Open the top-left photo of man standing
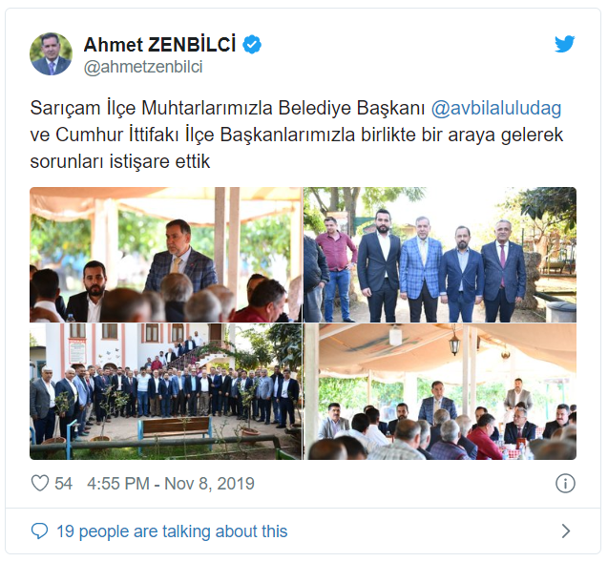Screen dimensions: 608x562 click(x=165, y=255)
